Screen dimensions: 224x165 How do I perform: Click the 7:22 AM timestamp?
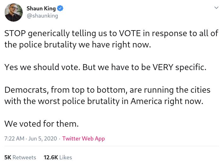(x=14, y=139)
